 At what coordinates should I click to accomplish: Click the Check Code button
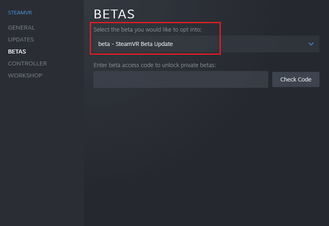coord(295,79)
